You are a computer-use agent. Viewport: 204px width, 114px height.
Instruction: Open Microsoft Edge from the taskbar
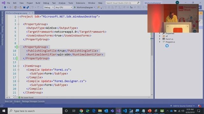tap(94, 111)
